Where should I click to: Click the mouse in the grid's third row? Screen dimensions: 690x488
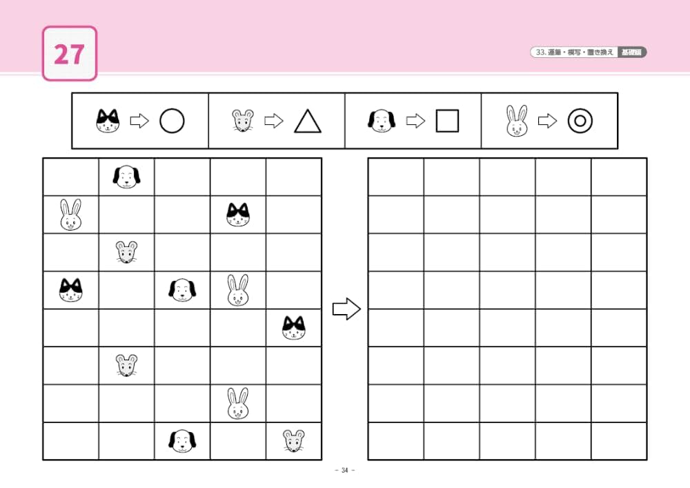[x=127, y=252]
